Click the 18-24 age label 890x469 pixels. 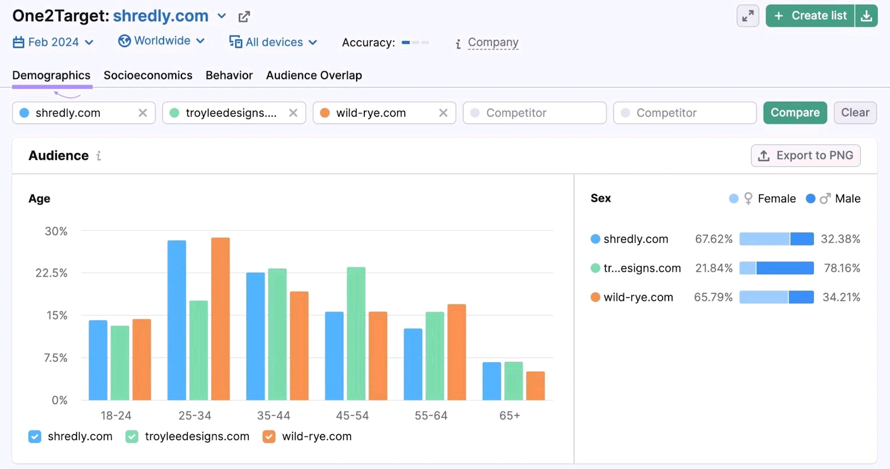click(x=116, y=416)
